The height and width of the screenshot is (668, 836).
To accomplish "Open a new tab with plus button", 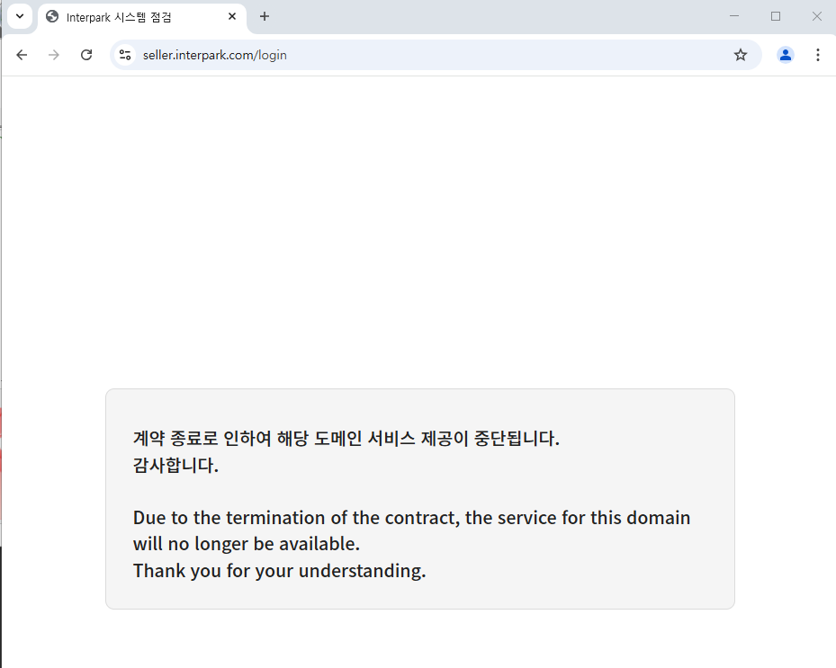I will [x=265, y=16].
